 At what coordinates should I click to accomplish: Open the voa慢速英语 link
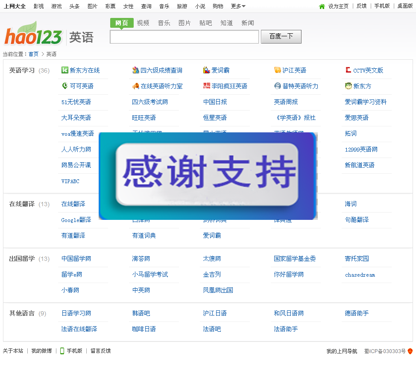coord(77,134)
